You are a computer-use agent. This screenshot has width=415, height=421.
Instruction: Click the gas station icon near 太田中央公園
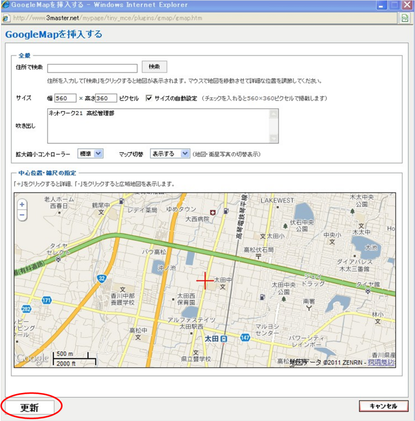click(262, 297)
